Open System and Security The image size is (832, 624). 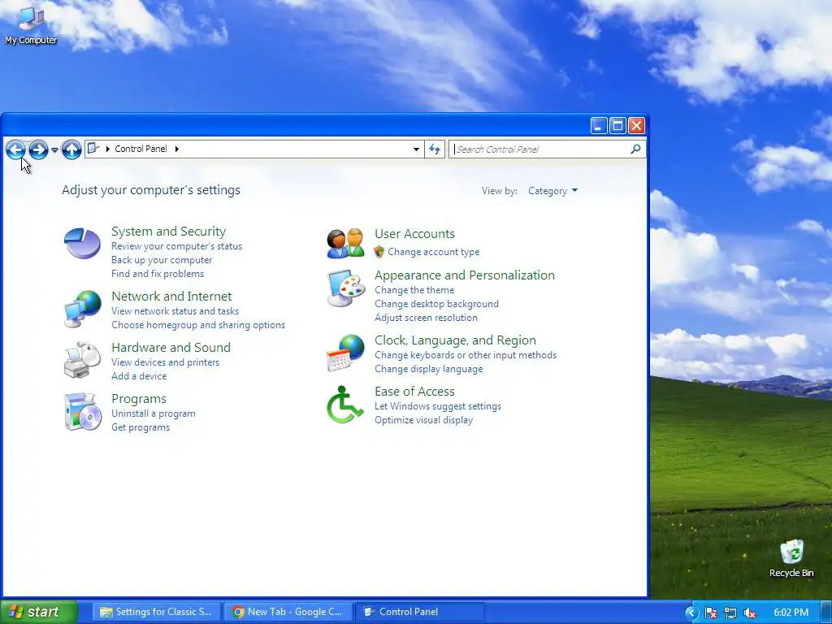tap(169, 232)
